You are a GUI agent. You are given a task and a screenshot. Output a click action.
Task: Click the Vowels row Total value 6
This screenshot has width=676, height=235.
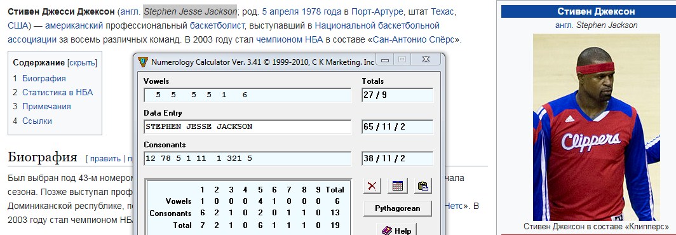coord(337,201)
